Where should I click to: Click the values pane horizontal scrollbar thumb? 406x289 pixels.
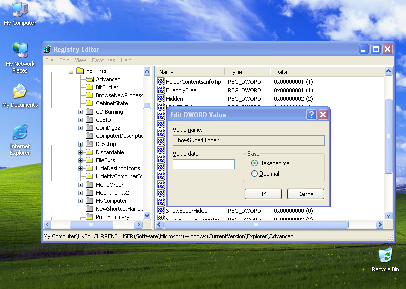[256, 224]
